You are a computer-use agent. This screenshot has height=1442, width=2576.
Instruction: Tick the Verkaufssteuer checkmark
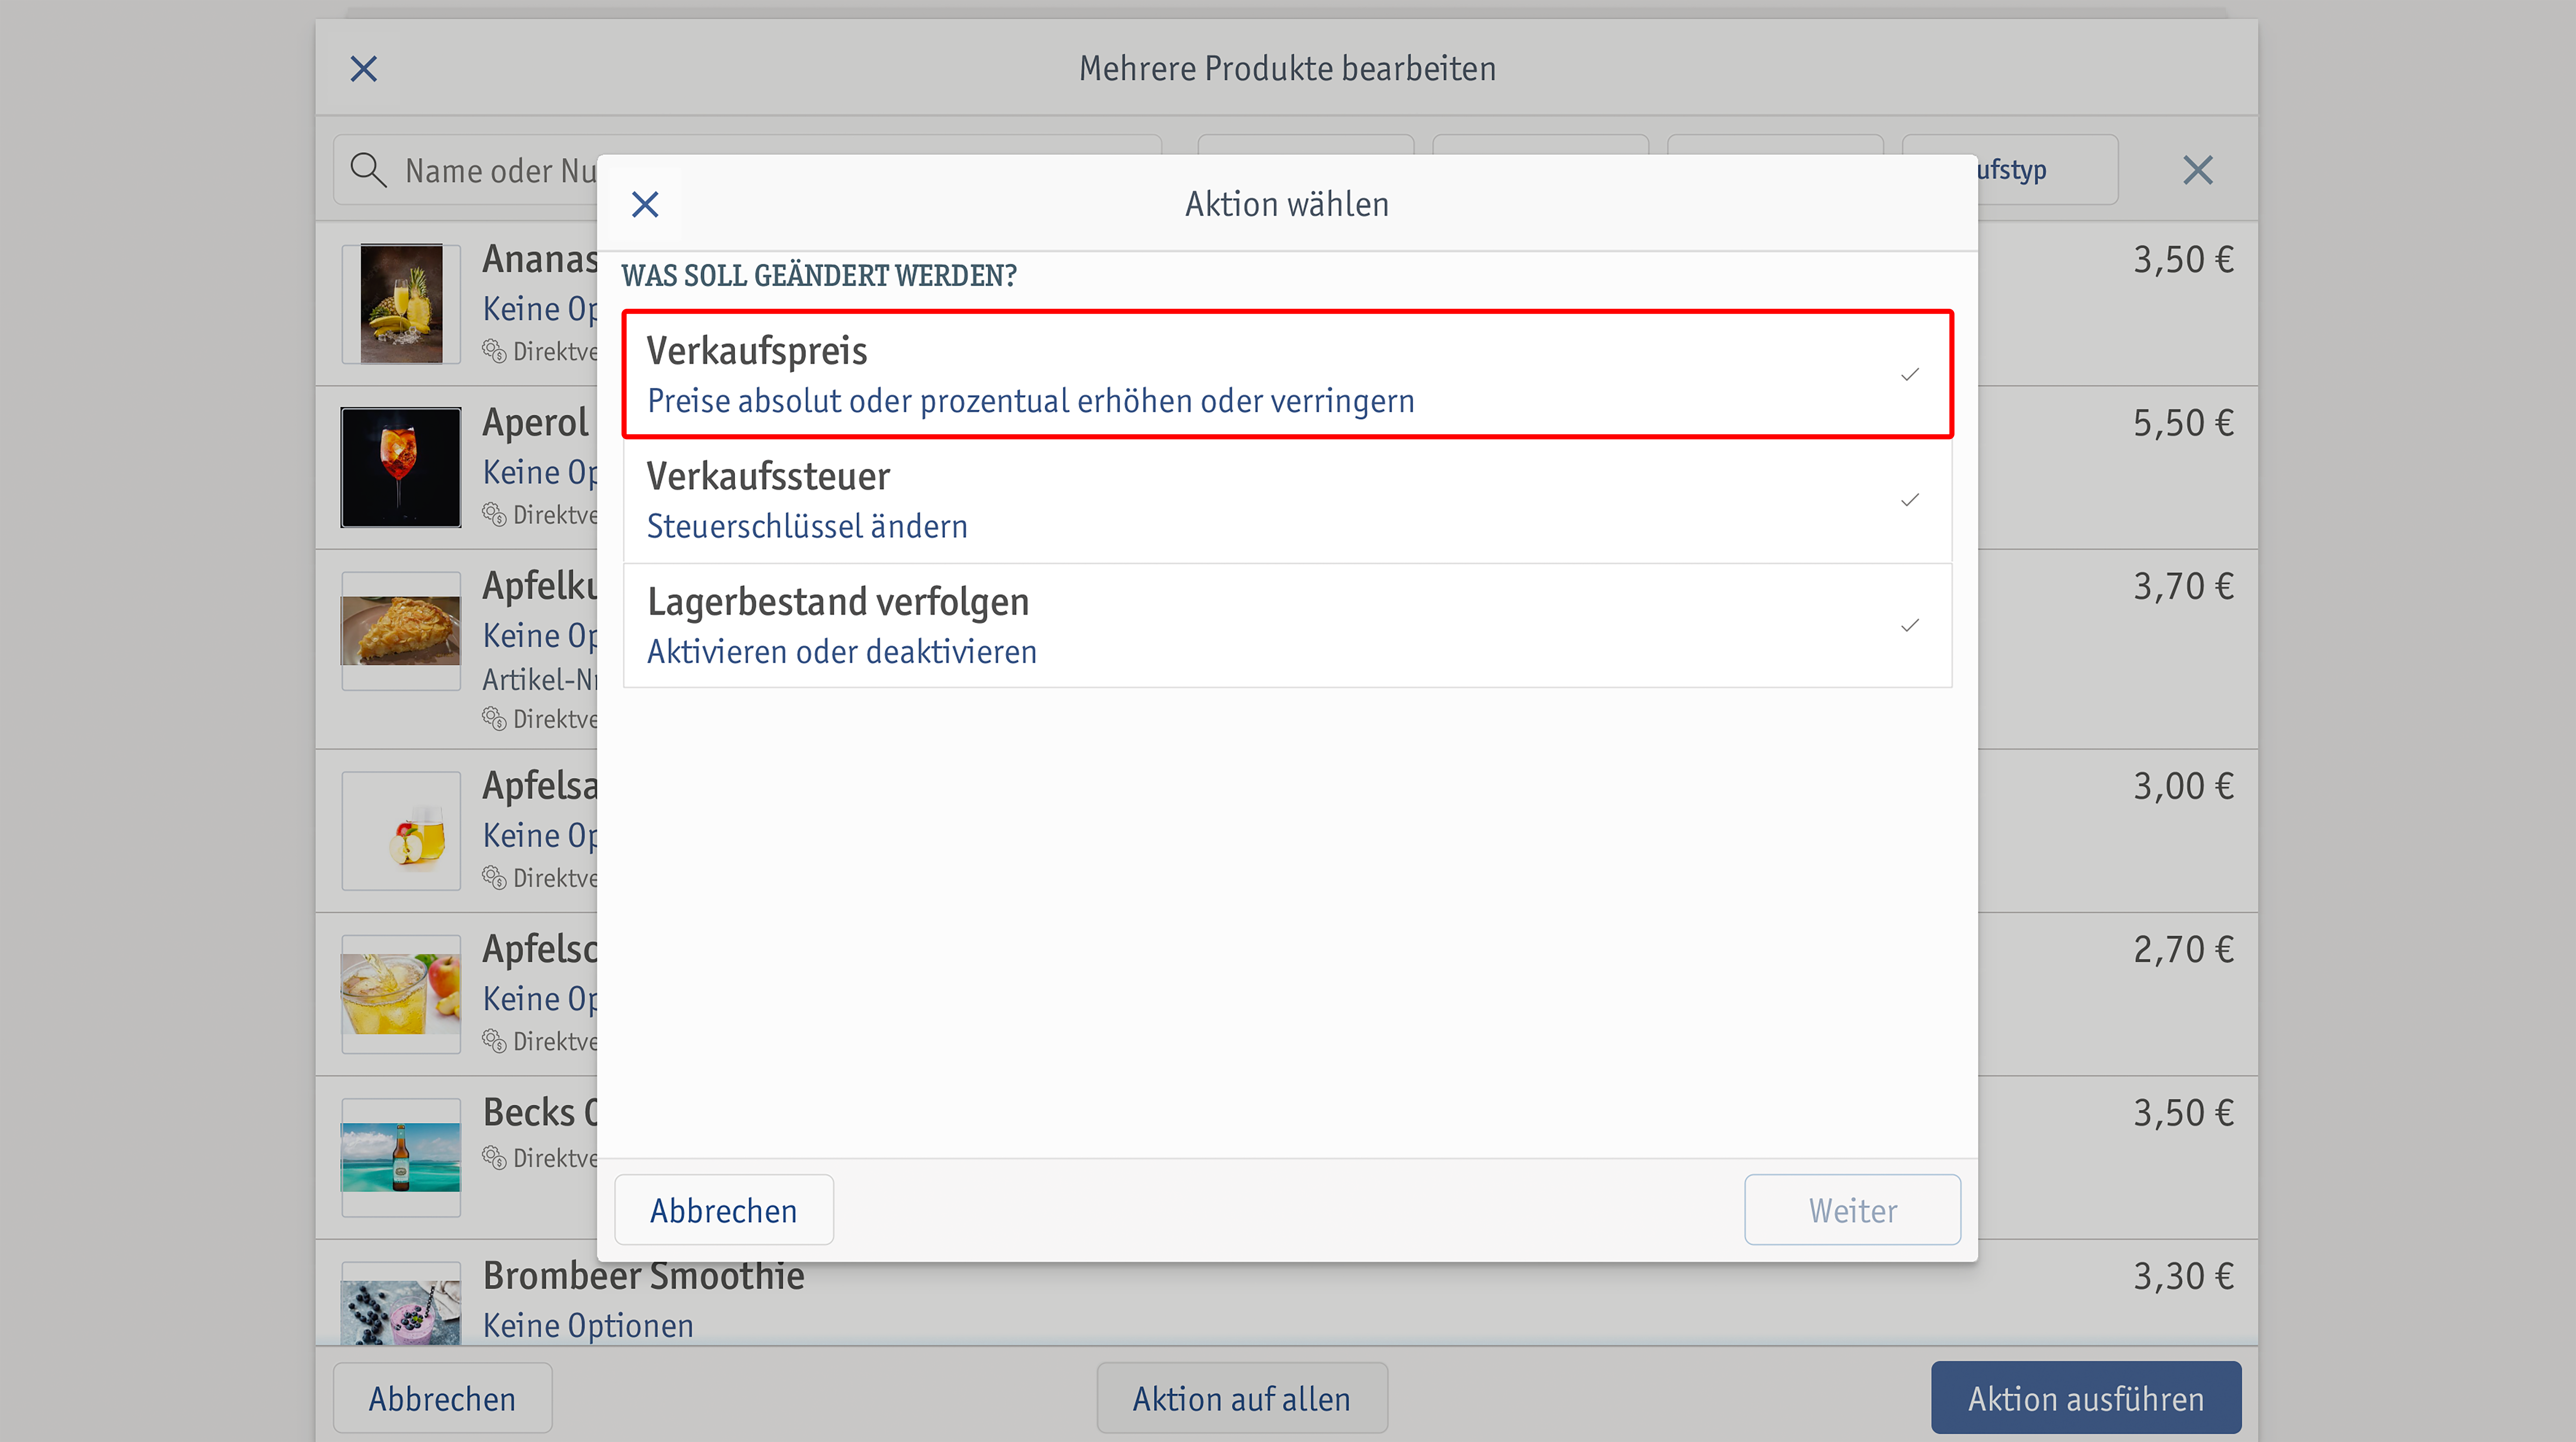(1910, 499)
